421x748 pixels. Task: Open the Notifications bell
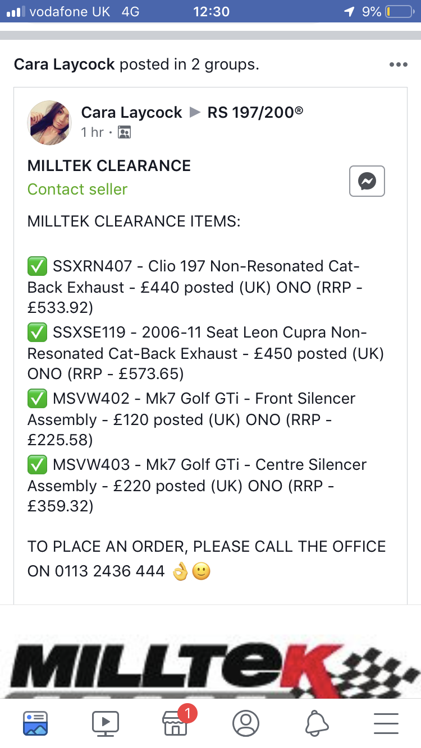(x=316, y=723)
